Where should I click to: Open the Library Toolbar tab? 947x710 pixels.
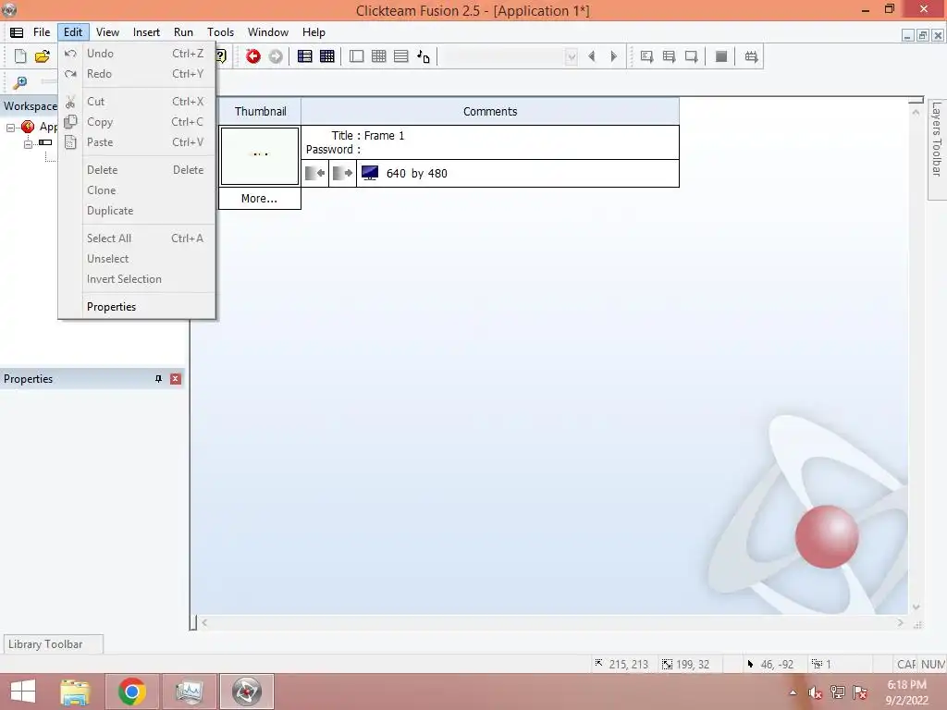53,644
